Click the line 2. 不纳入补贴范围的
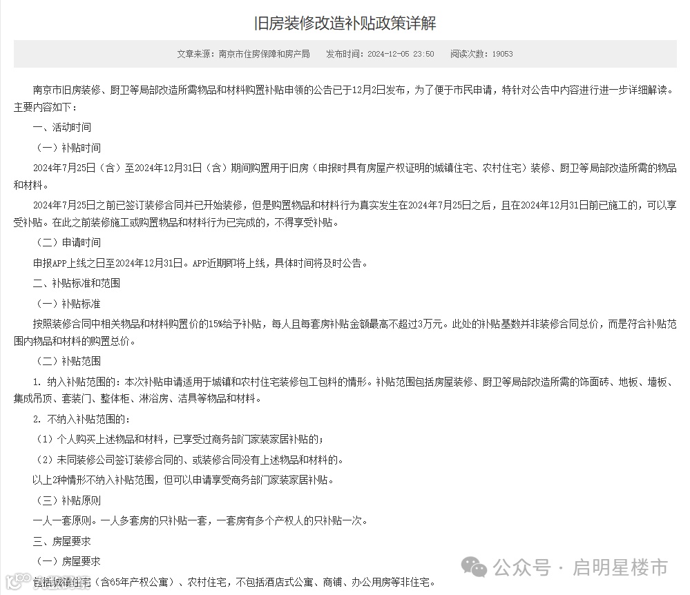This screenshot has width=690, height=595. [82, 419]
